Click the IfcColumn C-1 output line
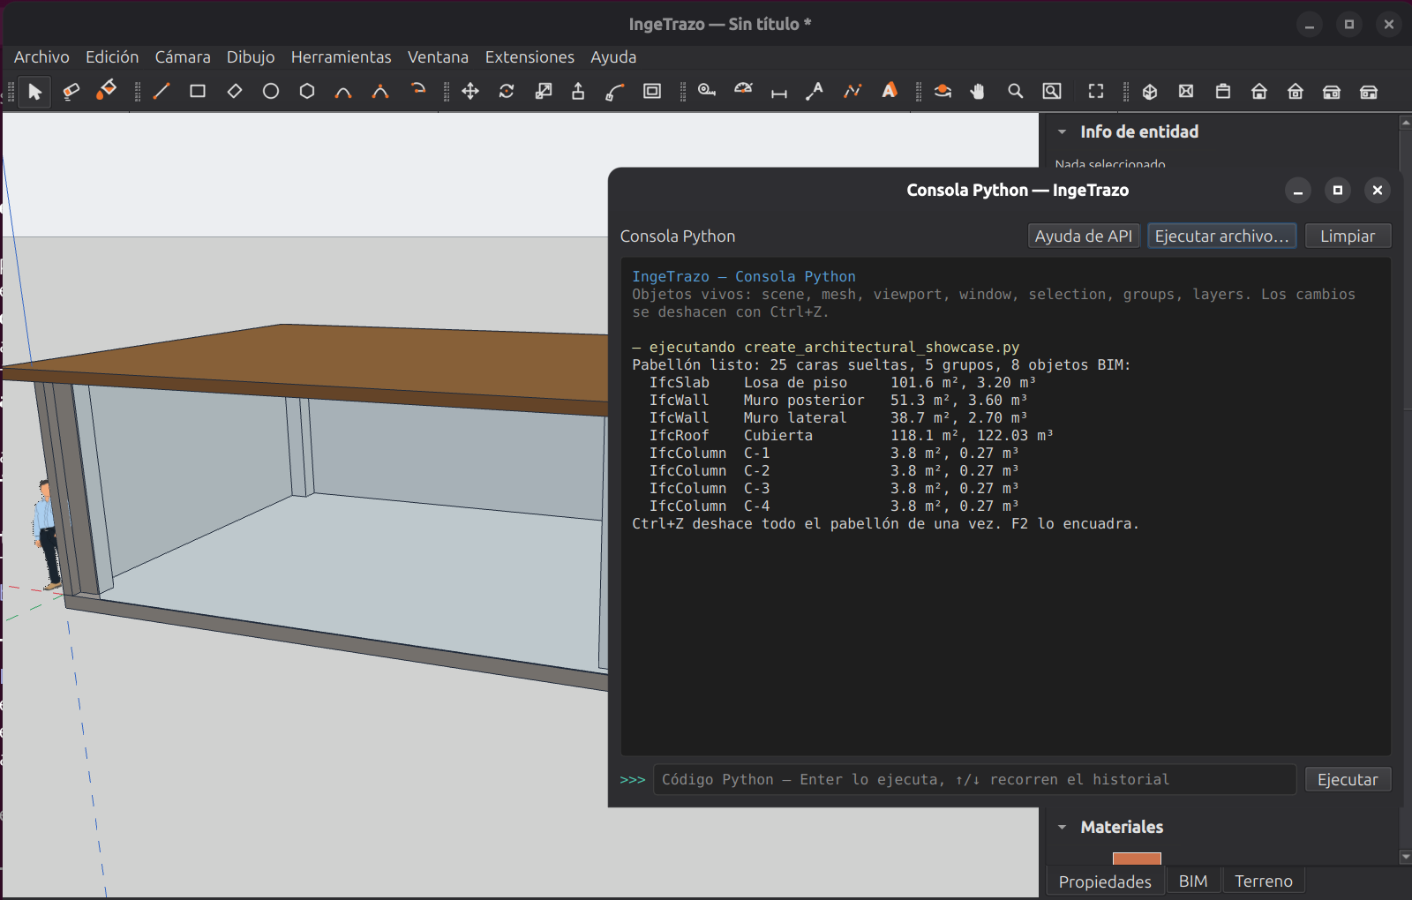The height and width of the screenshot is (900, 1412). [834, 454]
